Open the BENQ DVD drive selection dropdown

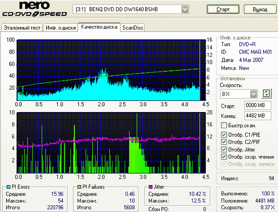coord(185,9)
